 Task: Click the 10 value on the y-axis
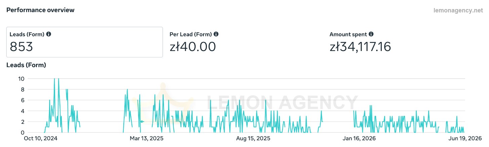pos(21,79)
